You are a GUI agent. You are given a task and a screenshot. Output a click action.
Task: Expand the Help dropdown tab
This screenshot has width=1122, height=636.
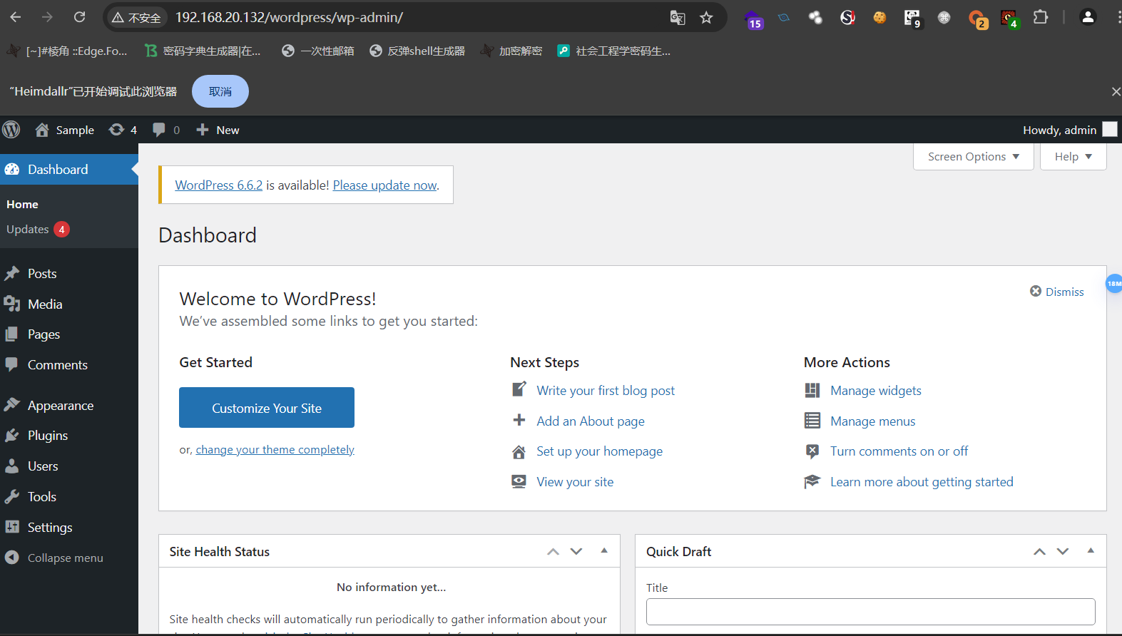click(x=1073, y=157)
